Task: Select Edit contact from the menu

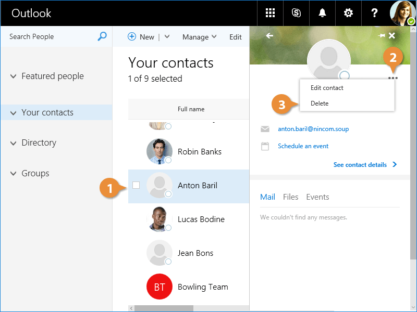Action: pos(327,88)
